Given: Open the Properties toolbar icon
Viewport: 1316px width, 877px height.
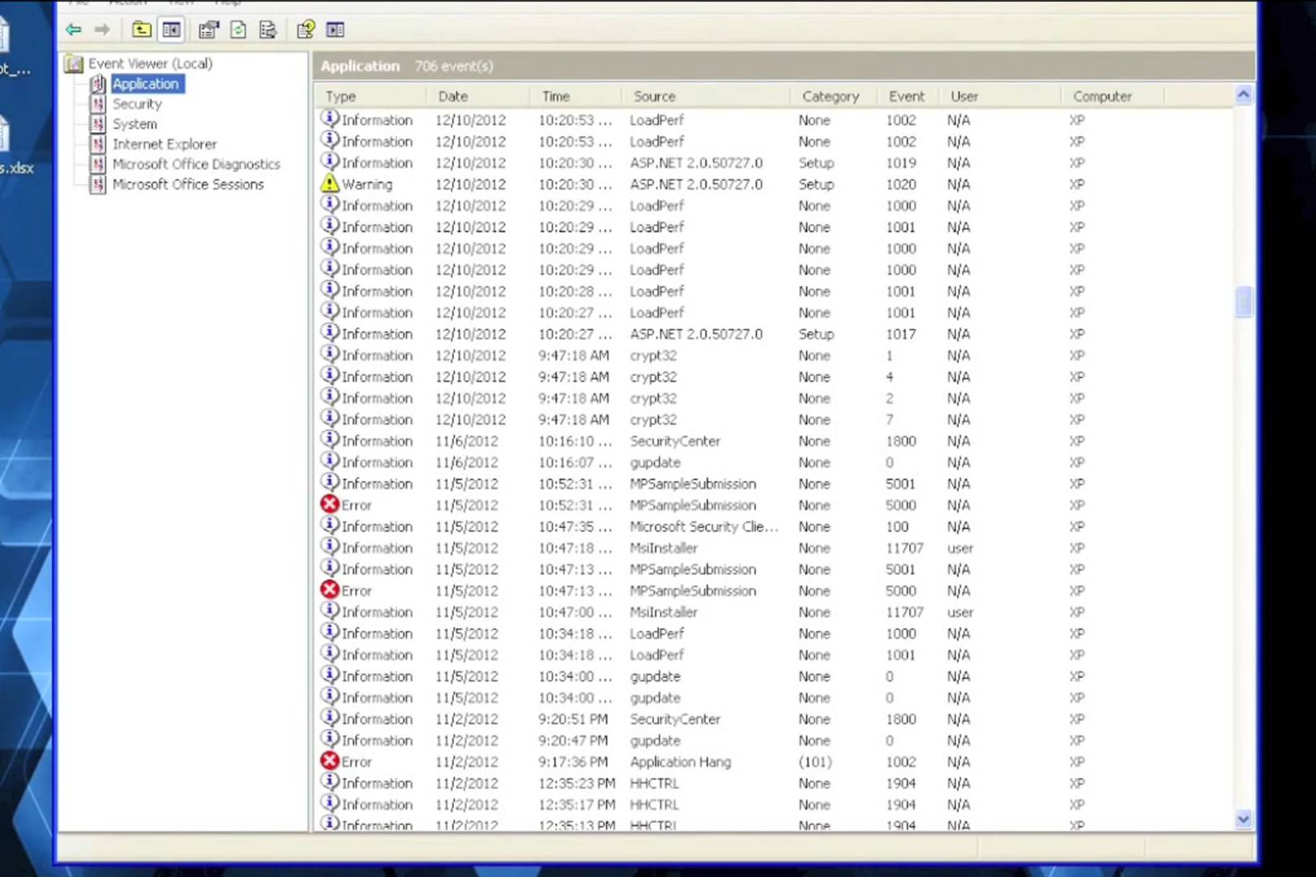Looking at the screenshot, I should tap(209, 30).
